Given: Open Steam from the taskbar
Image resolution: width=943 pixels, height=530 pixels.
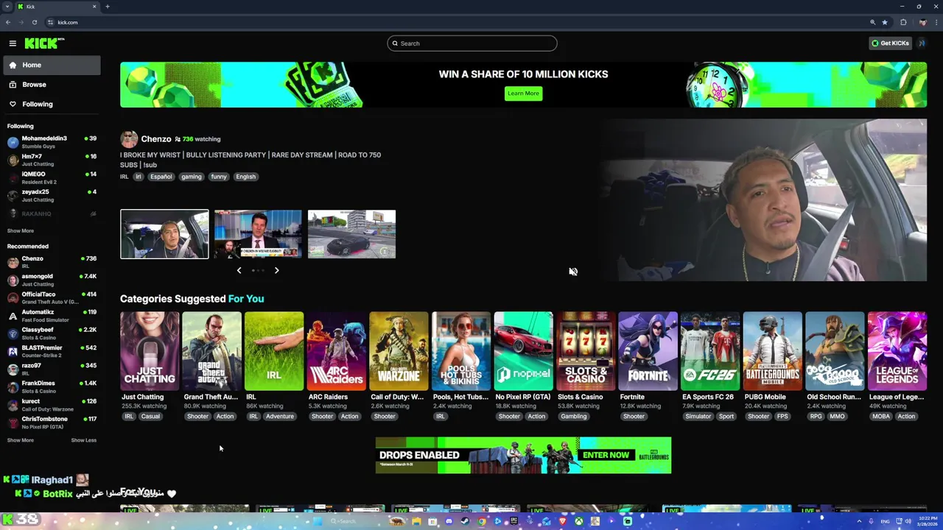Looking at the screenshot, I should (465, 521).
